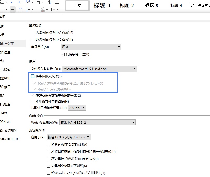This screenshot has height=177, width=210.
Task: Apply the 正文 style
Action: [x=77, y=6]
